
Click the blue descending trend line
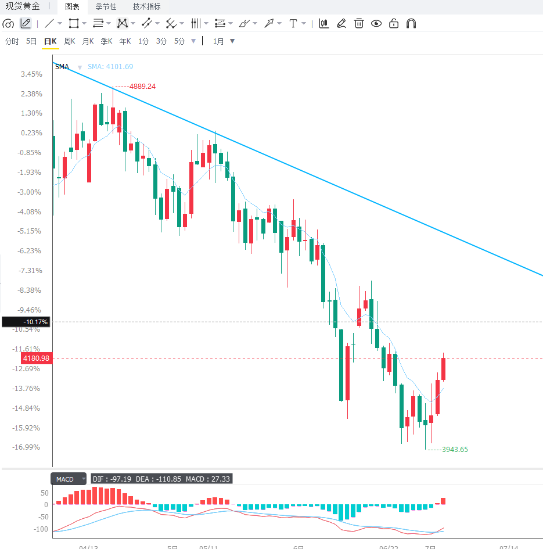(x=297, y=169)
